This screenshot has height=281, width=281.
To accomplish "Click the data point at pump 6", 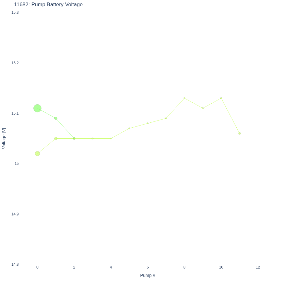I will point(148,123).
